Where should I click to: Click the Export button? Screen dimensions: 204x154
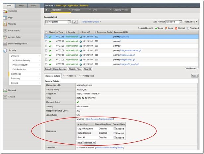(48, 69)
